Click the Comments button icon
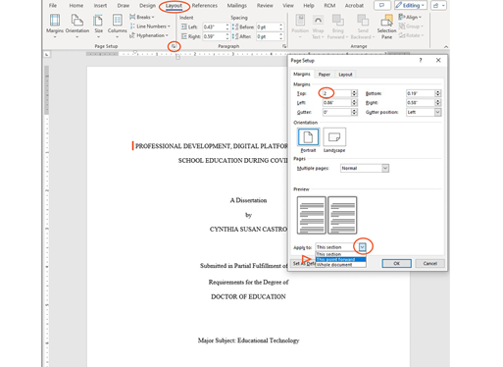Screen dimensions: 503x367 click(381, 6)
